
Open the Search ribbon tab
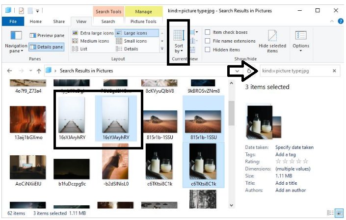pyautogui.click(x=108, y=22)
